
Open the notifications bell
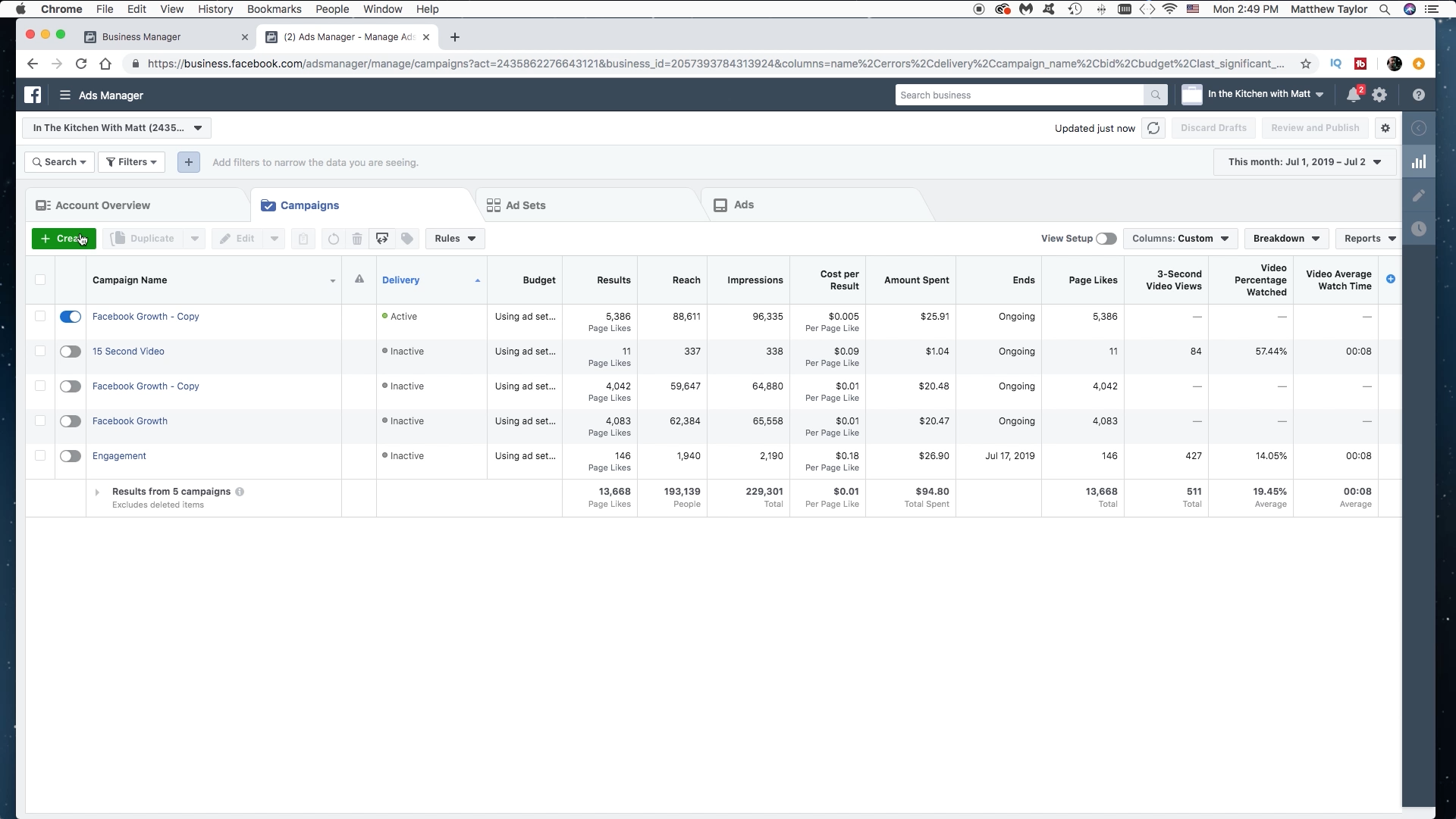1354,95
